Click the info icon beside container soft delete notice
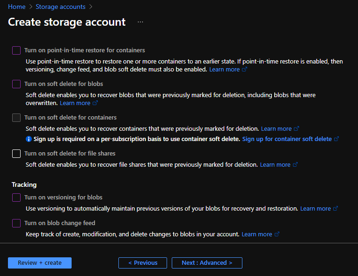Screen dimensions: 358x276 29,139
